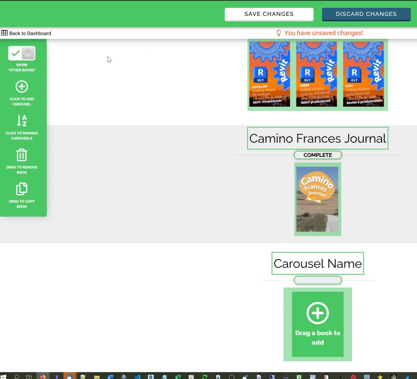417x379 pixels.
Task: Select the Camino Frances Journal title field
Action: (x=317, y=139)
